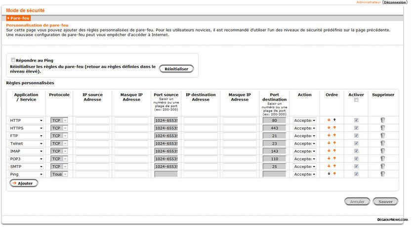
Task: Click the Réinitialiser button
Action: coord(176,69)
